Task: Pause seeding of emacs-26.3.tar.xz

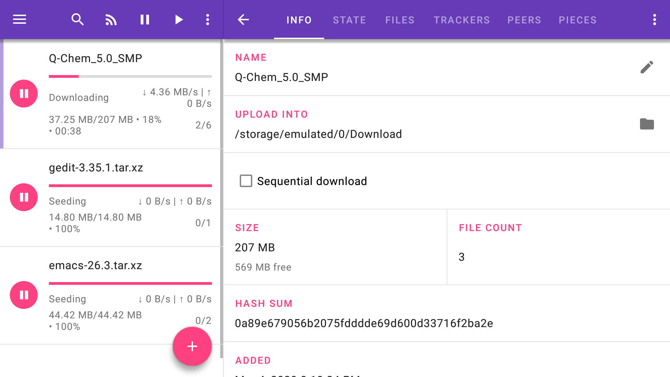Action: click(x=24, y=295)
